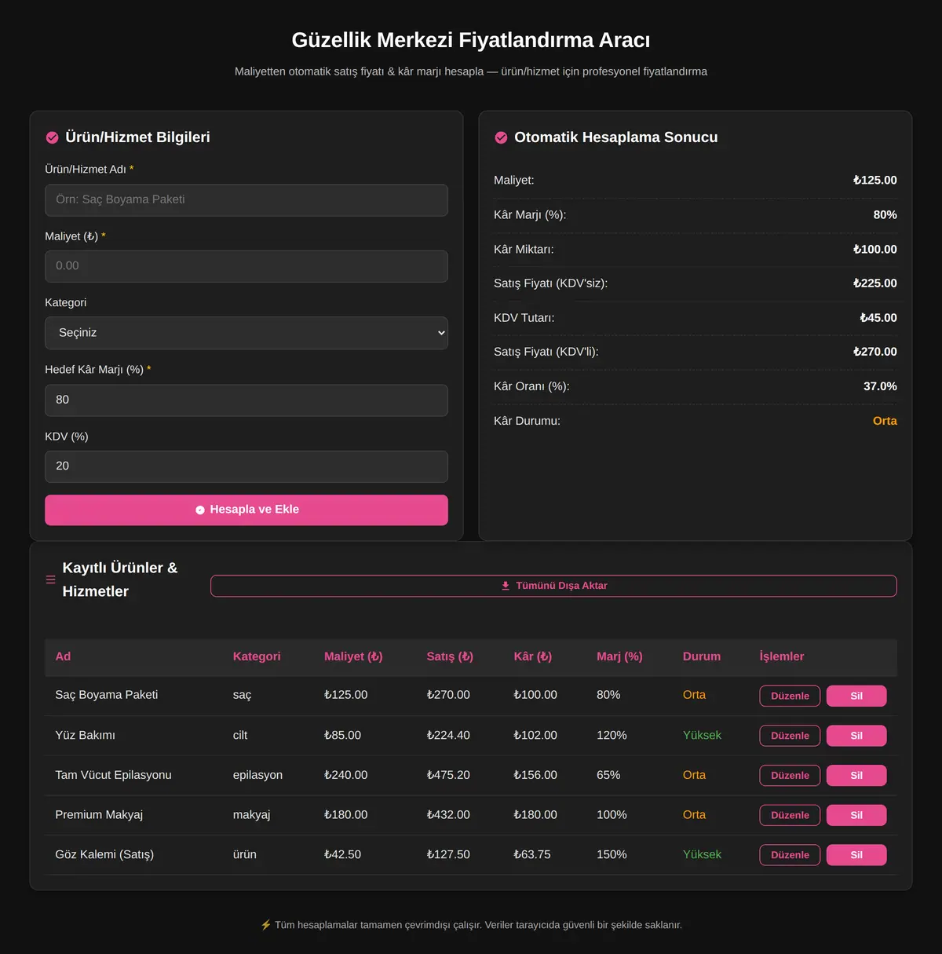
Task: Click the Durum column header
Action: click(x=702, y=656)
